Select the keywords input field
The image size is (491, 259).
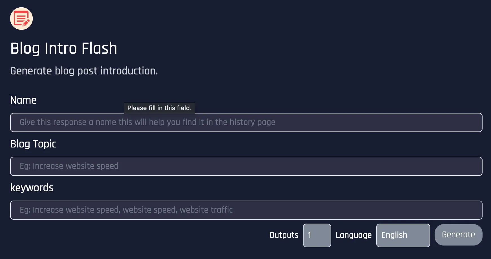(x=245, y=210)
